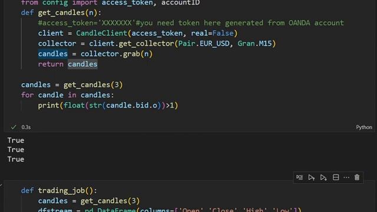Run cell by line from cell toolbar
Screen dimensions: 377x212
point(300,177)
